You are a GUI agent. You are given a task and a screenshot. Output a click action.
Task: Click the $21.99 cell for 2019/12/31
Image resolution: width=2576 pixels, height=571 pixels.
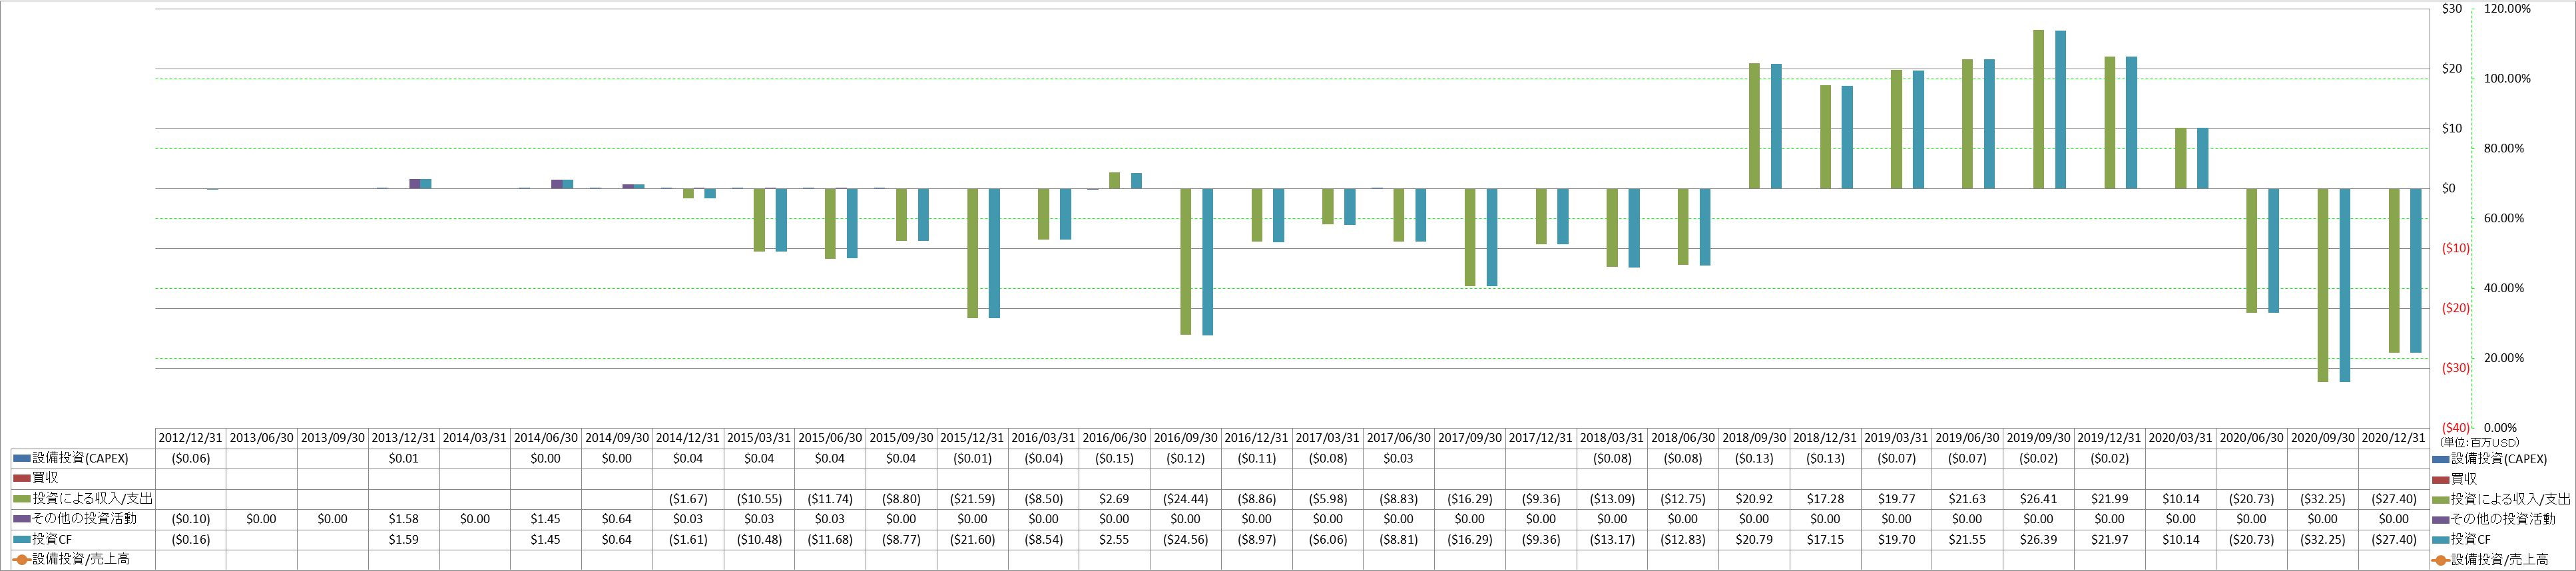(x=2109, y=499)
